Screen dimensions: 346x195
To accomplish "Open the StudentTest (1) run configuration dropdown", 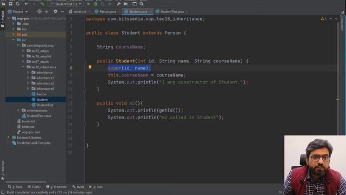I will click(66, 4).
